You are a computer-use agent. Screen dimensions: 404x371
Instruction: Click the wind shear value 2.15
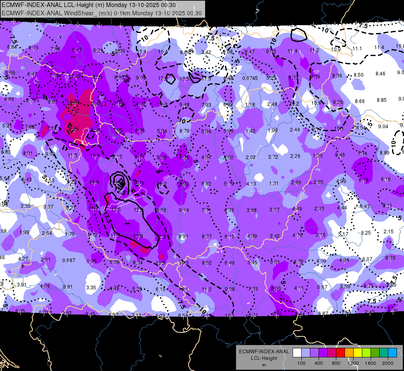[x=389, y=231]
